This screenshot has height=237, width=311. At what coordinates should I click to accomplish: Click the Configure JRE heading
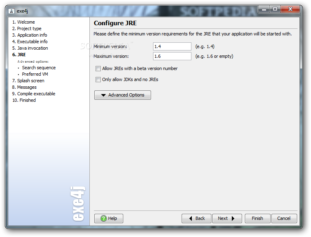coord(115,23)
